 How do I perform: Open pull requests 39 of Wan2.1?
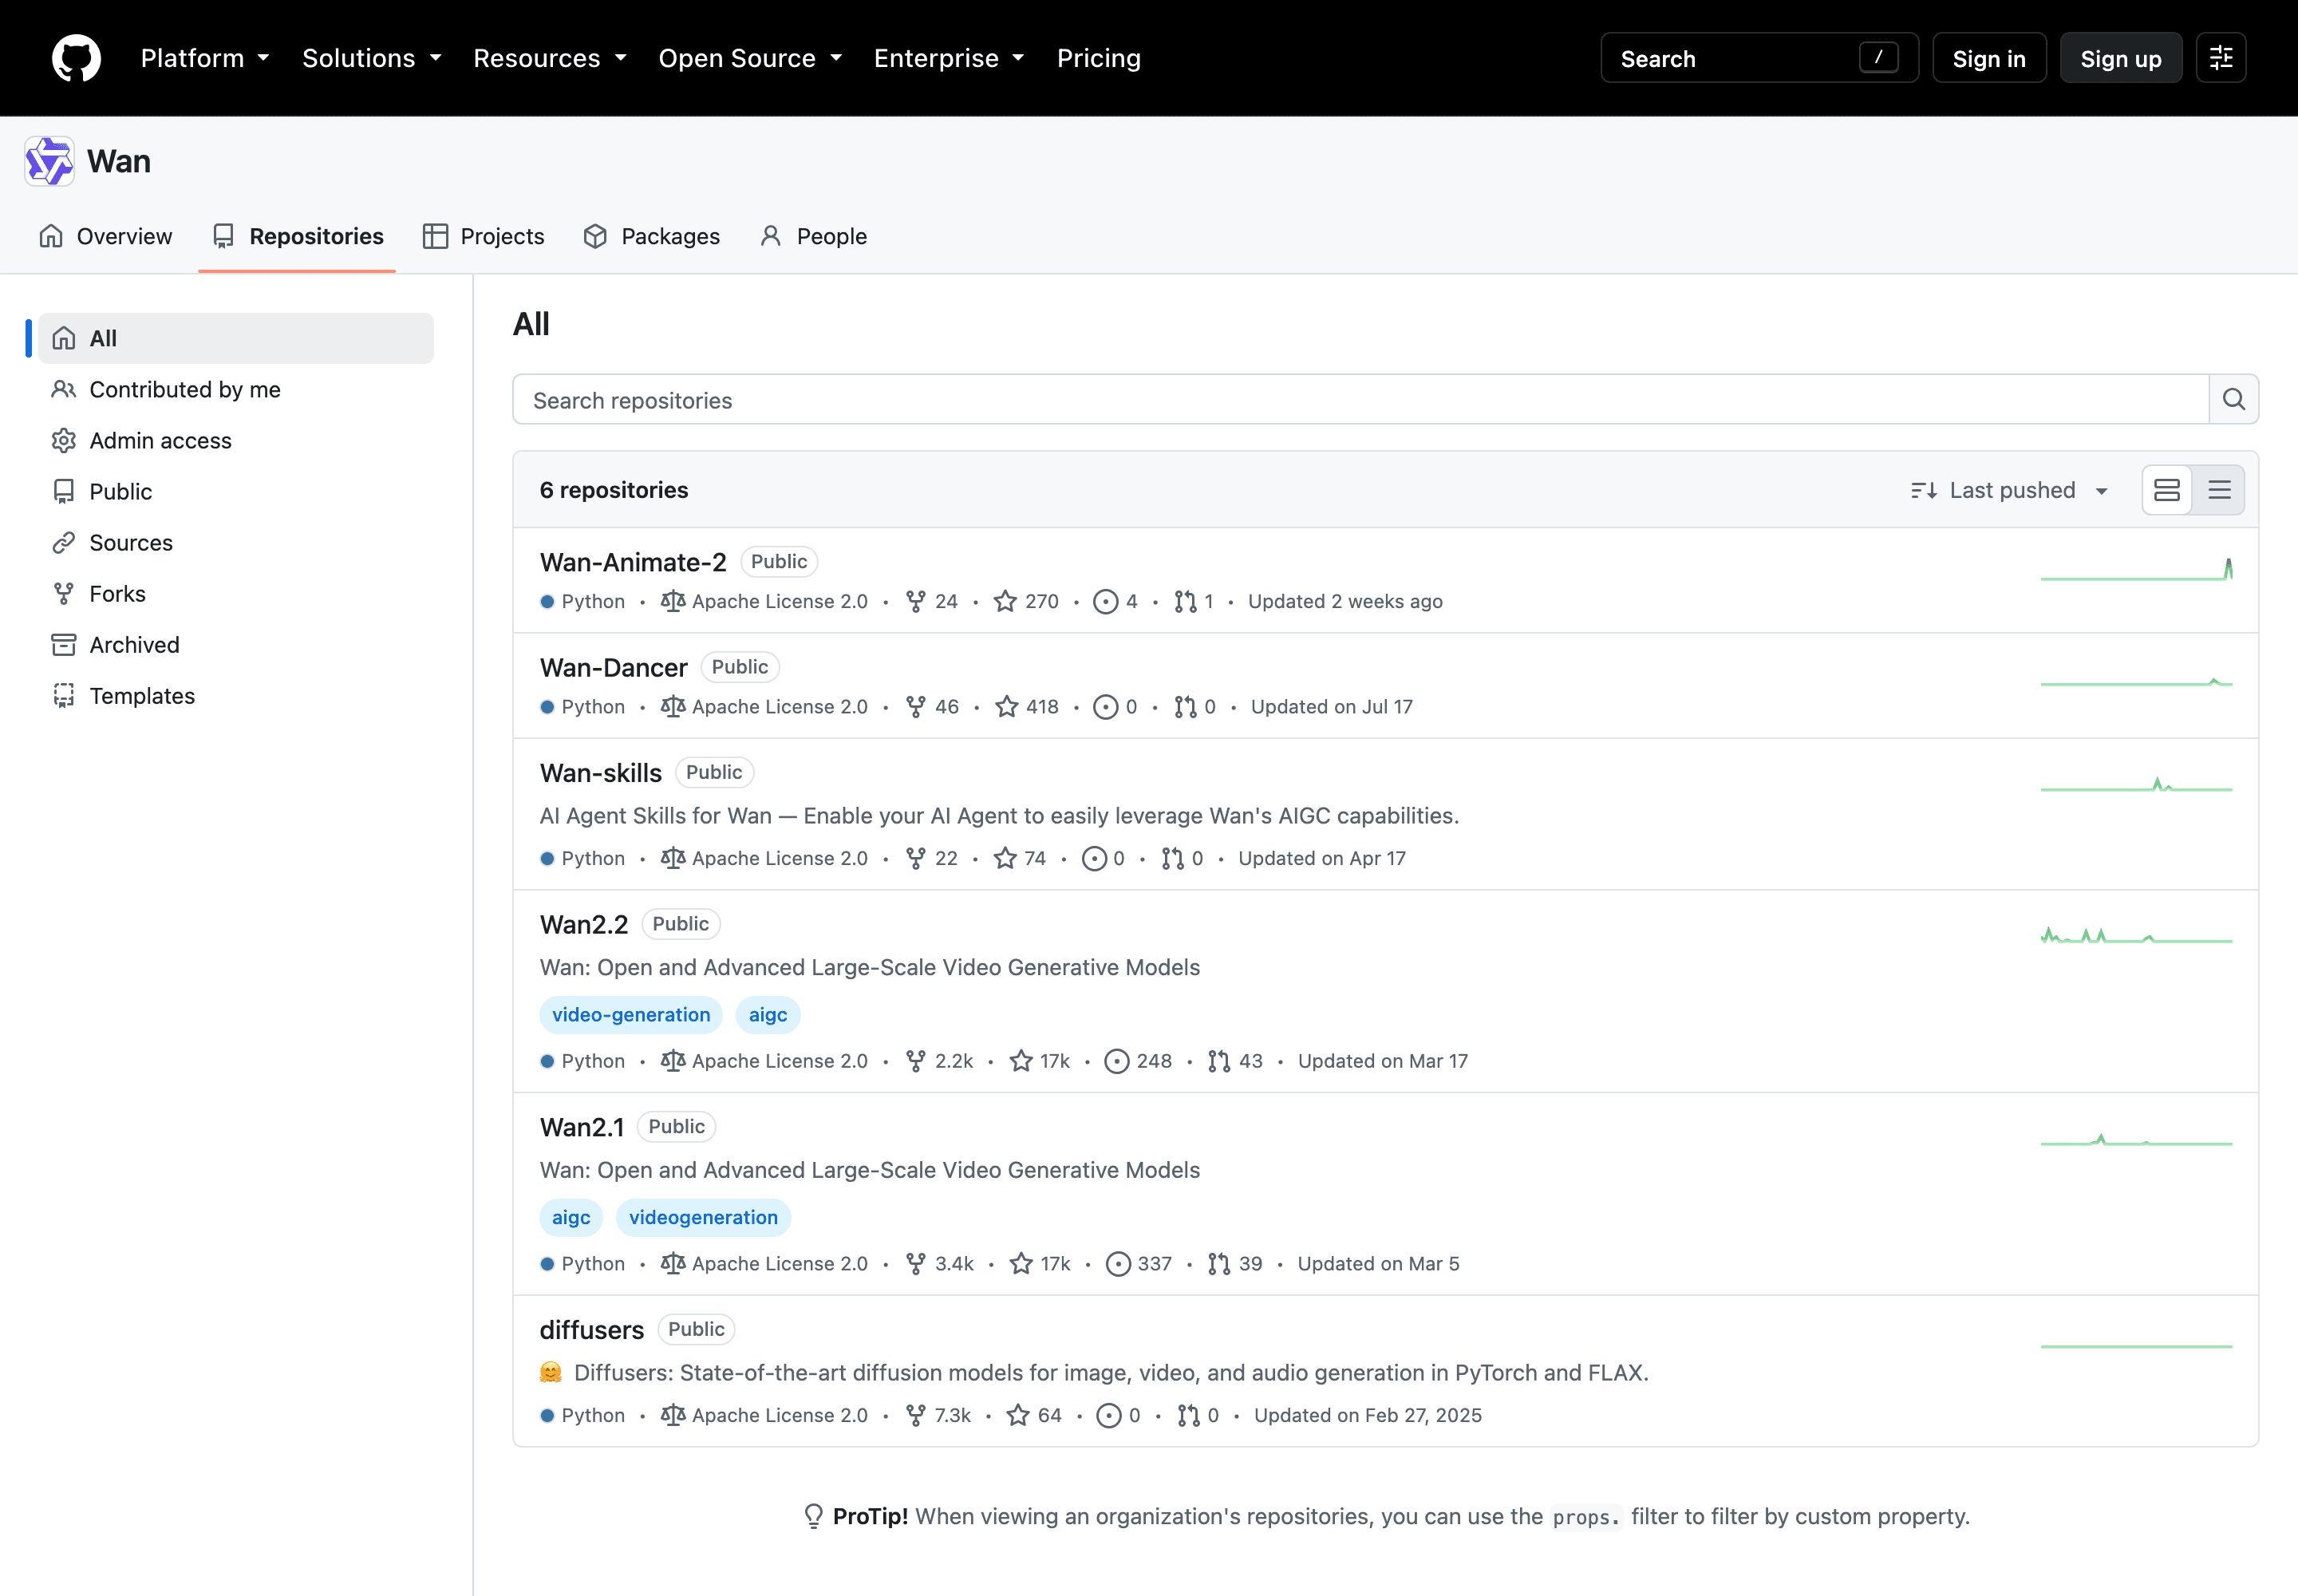click(1235, 1264)
